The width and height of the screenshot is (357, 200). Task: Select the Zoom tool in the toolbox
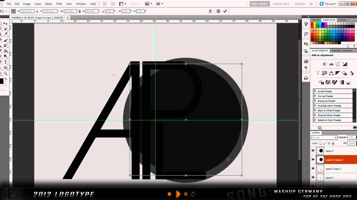pyautogui.click(x=5, y=74)
